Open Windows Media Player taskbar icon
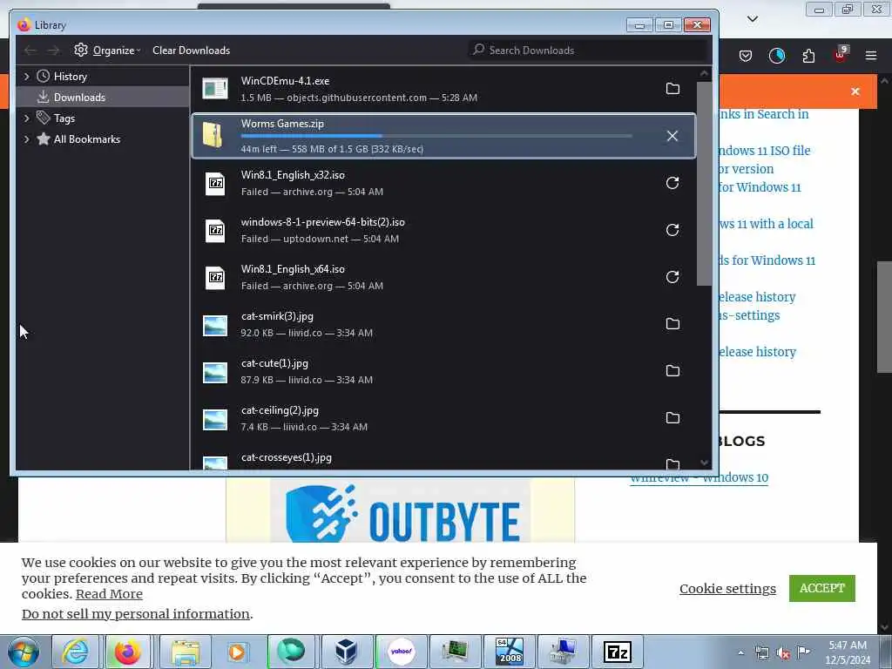 pos(237,652)
